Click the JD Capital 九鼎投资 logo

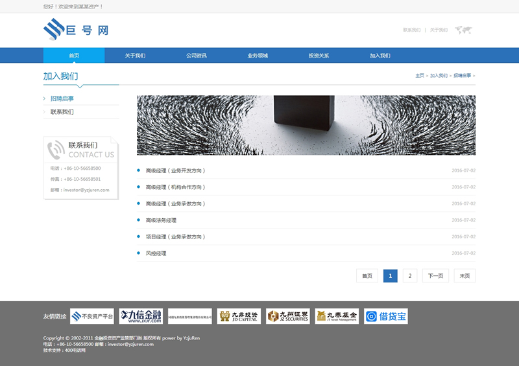point(239,316)
